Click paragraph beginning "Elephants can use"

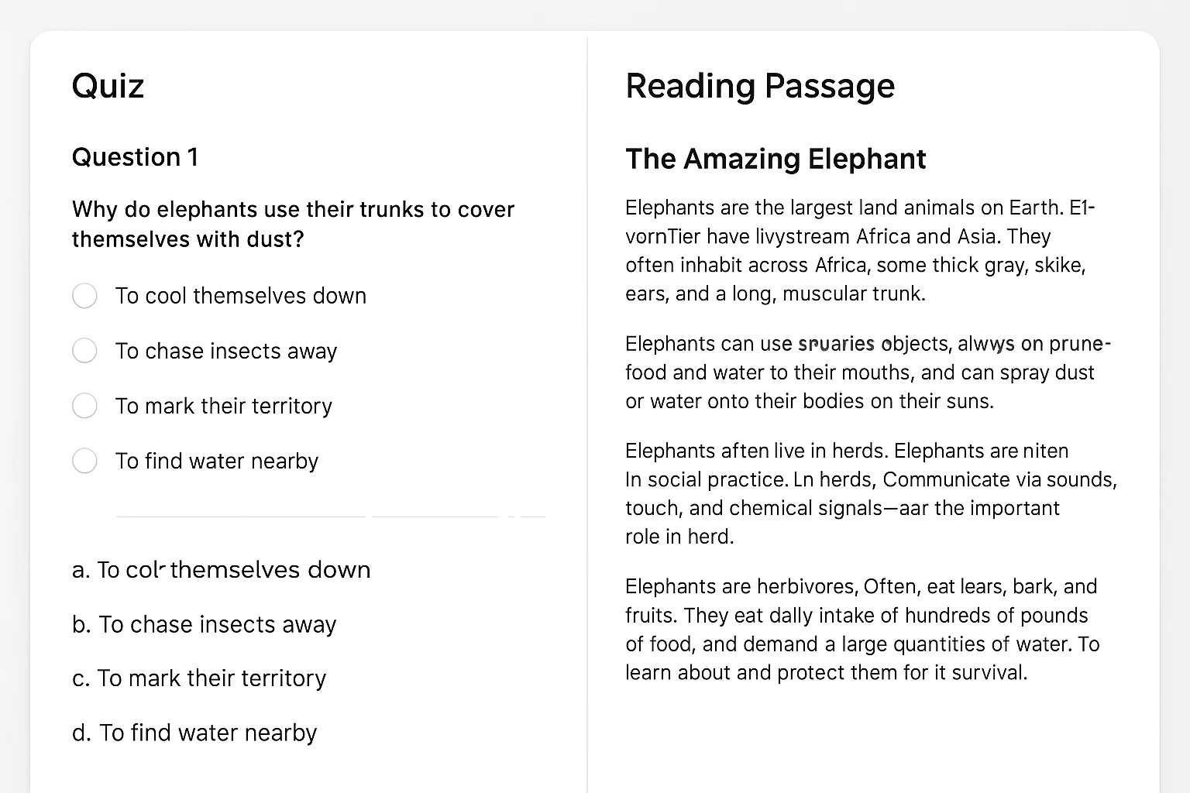pyautogui.click(x=868, y=372)
